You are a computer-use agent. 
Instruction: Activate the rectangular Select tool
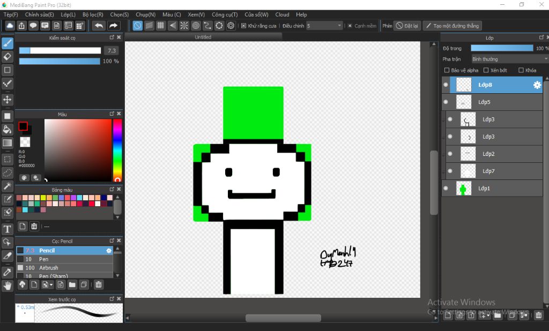[8, 160]
